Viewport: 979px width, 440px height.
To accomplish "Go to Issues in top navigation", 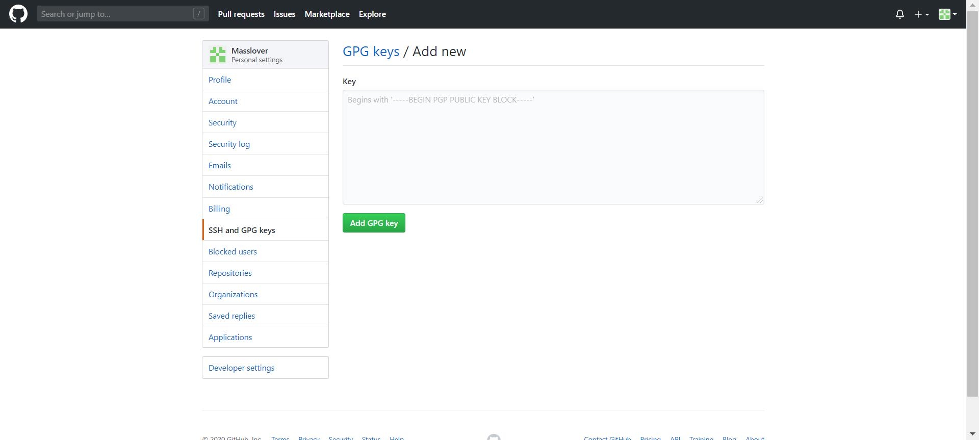I will pyautogui.click(x=285, y=14).
